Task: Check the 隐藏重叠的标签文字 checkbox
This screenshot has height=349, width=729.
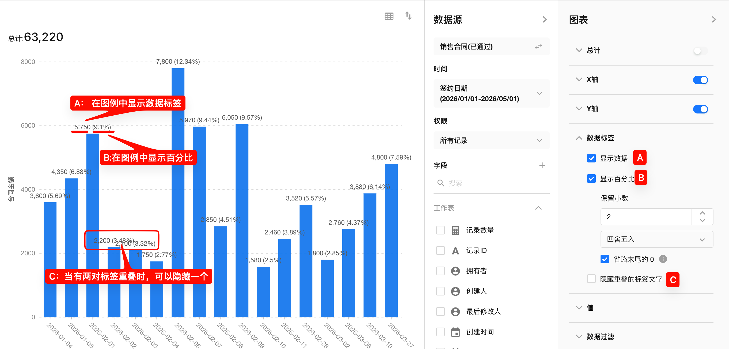Action: click(x=591, y=279)
